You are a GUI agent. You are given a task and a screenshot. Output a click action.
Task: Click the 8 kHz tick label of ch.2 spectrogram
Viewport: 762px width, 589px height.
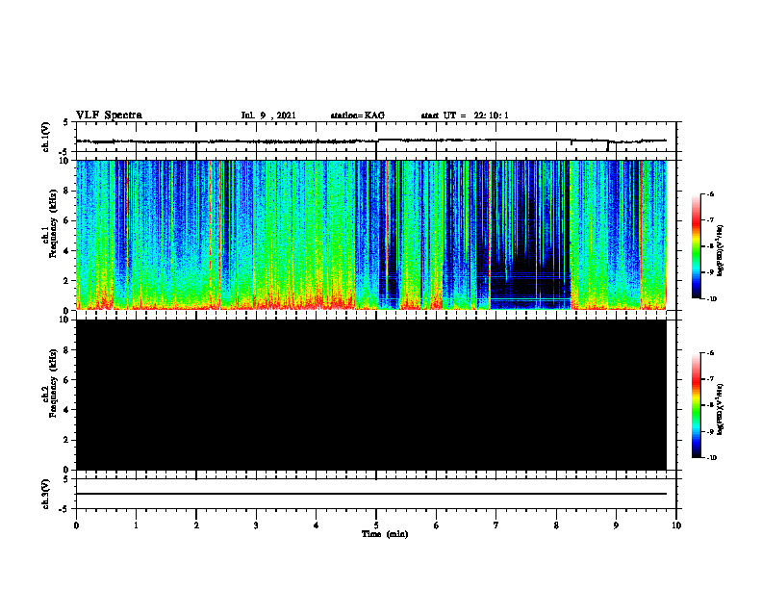click(x=67, y=350)
